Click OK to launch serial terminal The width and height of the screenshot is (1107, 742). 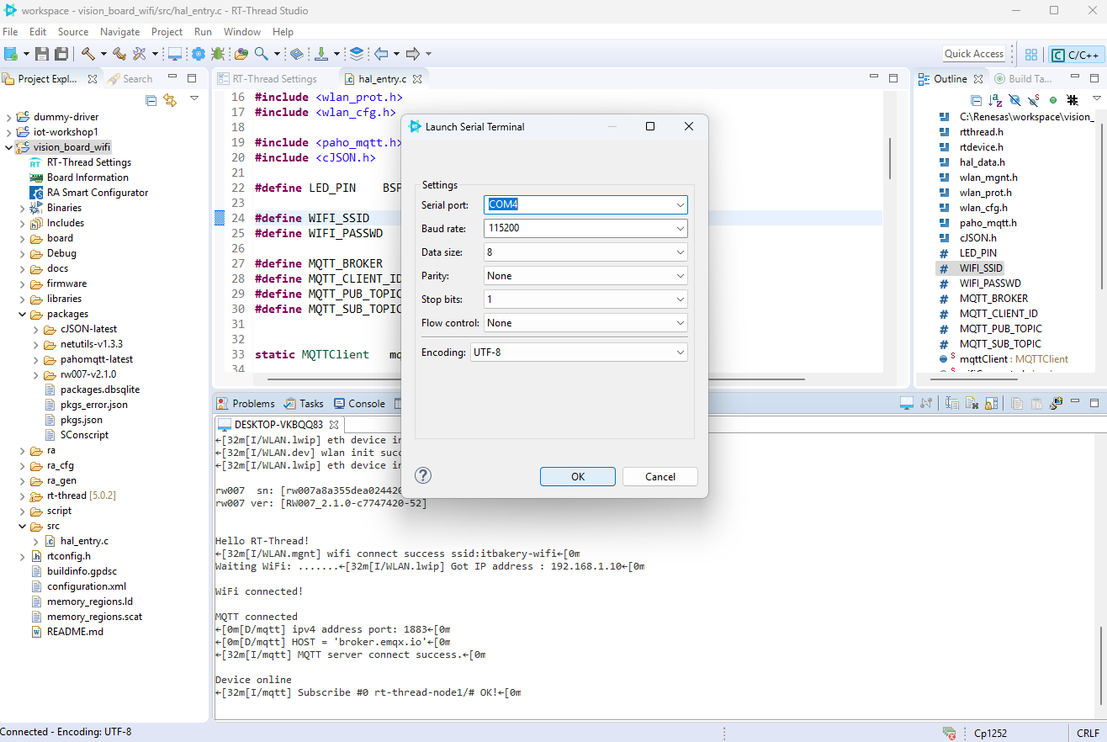(x=577, y=476)
